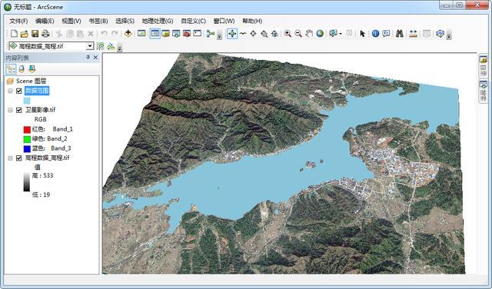Uncheck the 高程数据_高程.tif layer checkbox
This screenshot has width=492, height=289.
[18, 158]
